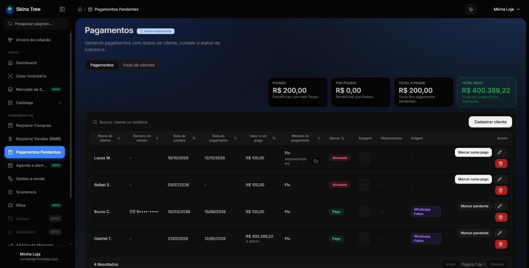Click the Agenda e alertas calendar icon
The image size is (529, 268).
pyautogui.click(x=10, y=166)
